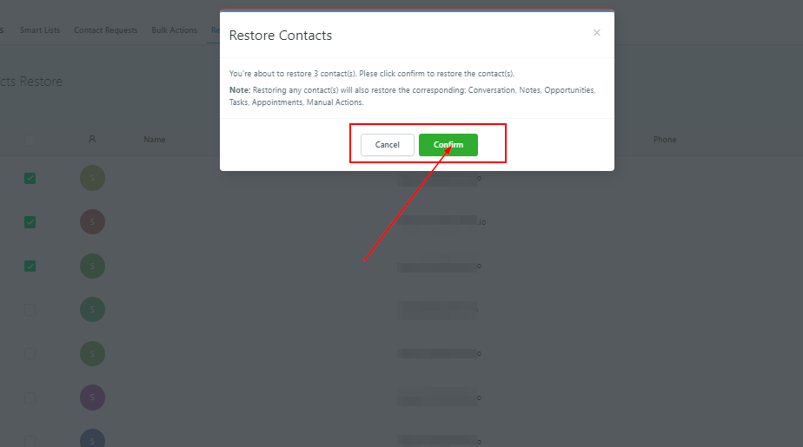803x447 pixels.
Task: Click the first contact's olive avatar
Action: [x=92, y=178]
